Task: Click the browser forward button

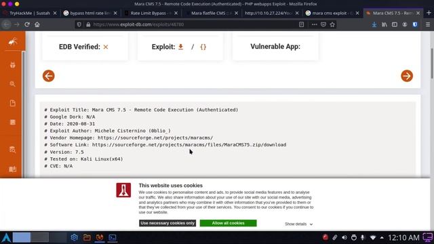Action: click(x=16, y=24)
